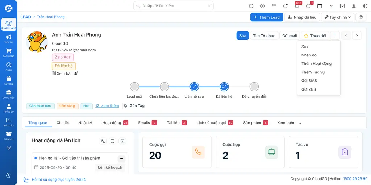This screenshot has width=371, height=185.
Task: Open the Nhân sự person sidebar icon
Action: coord(9,108)
